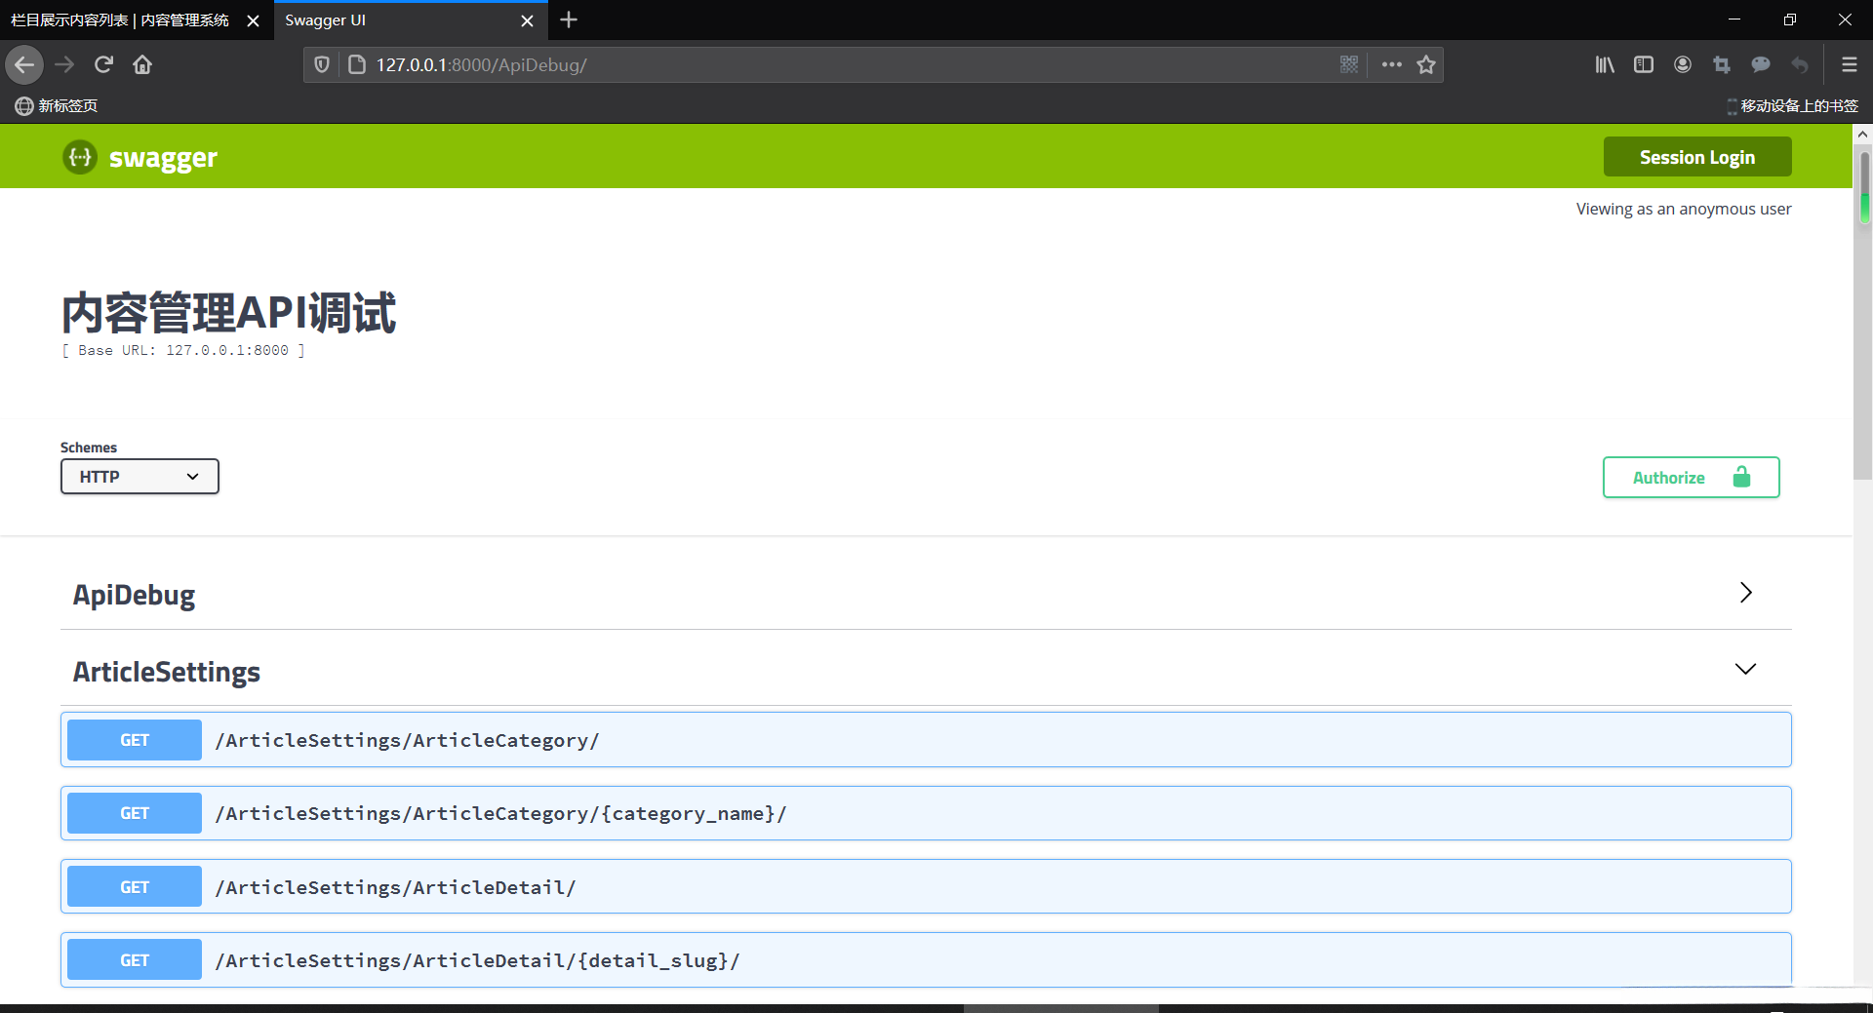Collapse the ArticleSettings section
This screenshot has width=1873, height=1013.
pyautogui.click(x=1745, y=669)
